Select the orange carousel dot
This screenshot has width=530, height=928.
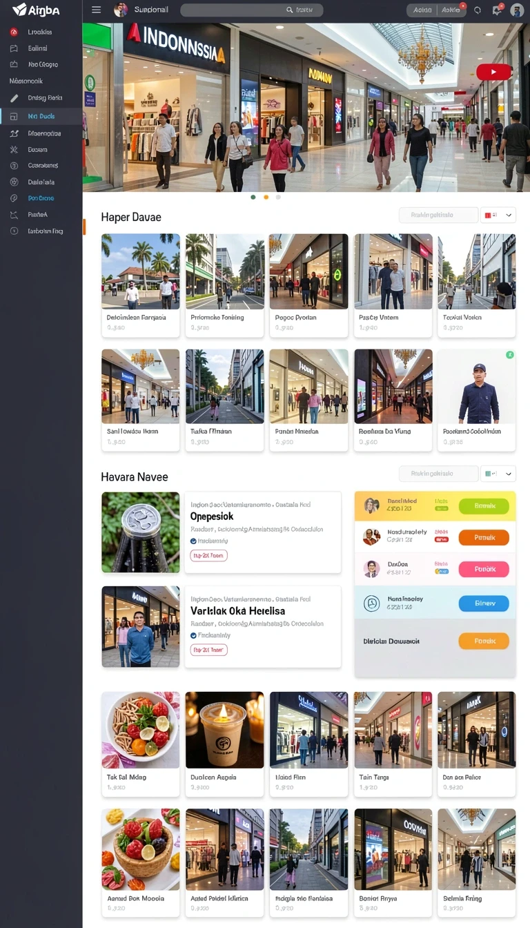tap(266, 197)
